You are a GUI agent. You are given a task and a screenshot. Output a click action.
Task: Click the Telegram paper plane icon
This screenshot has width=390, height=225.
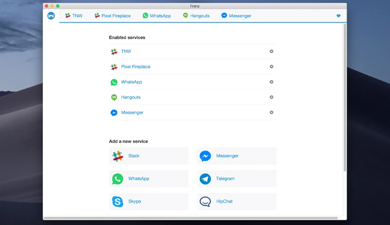(x=205, y=179)
